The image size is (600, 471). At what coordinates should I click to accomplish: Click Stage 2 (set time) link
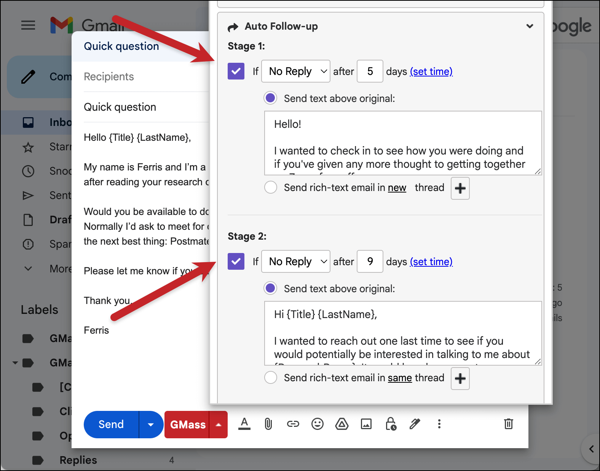pos(431,262)
